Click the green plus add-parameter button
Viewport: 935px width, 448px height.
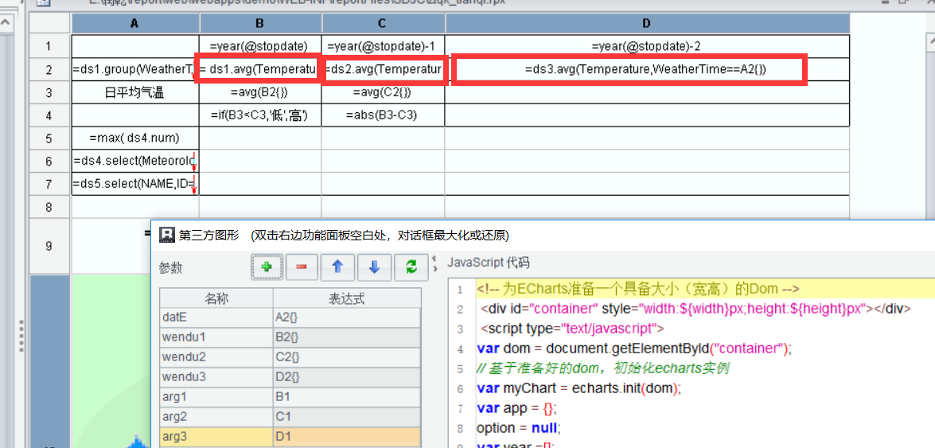click(267, 268)
